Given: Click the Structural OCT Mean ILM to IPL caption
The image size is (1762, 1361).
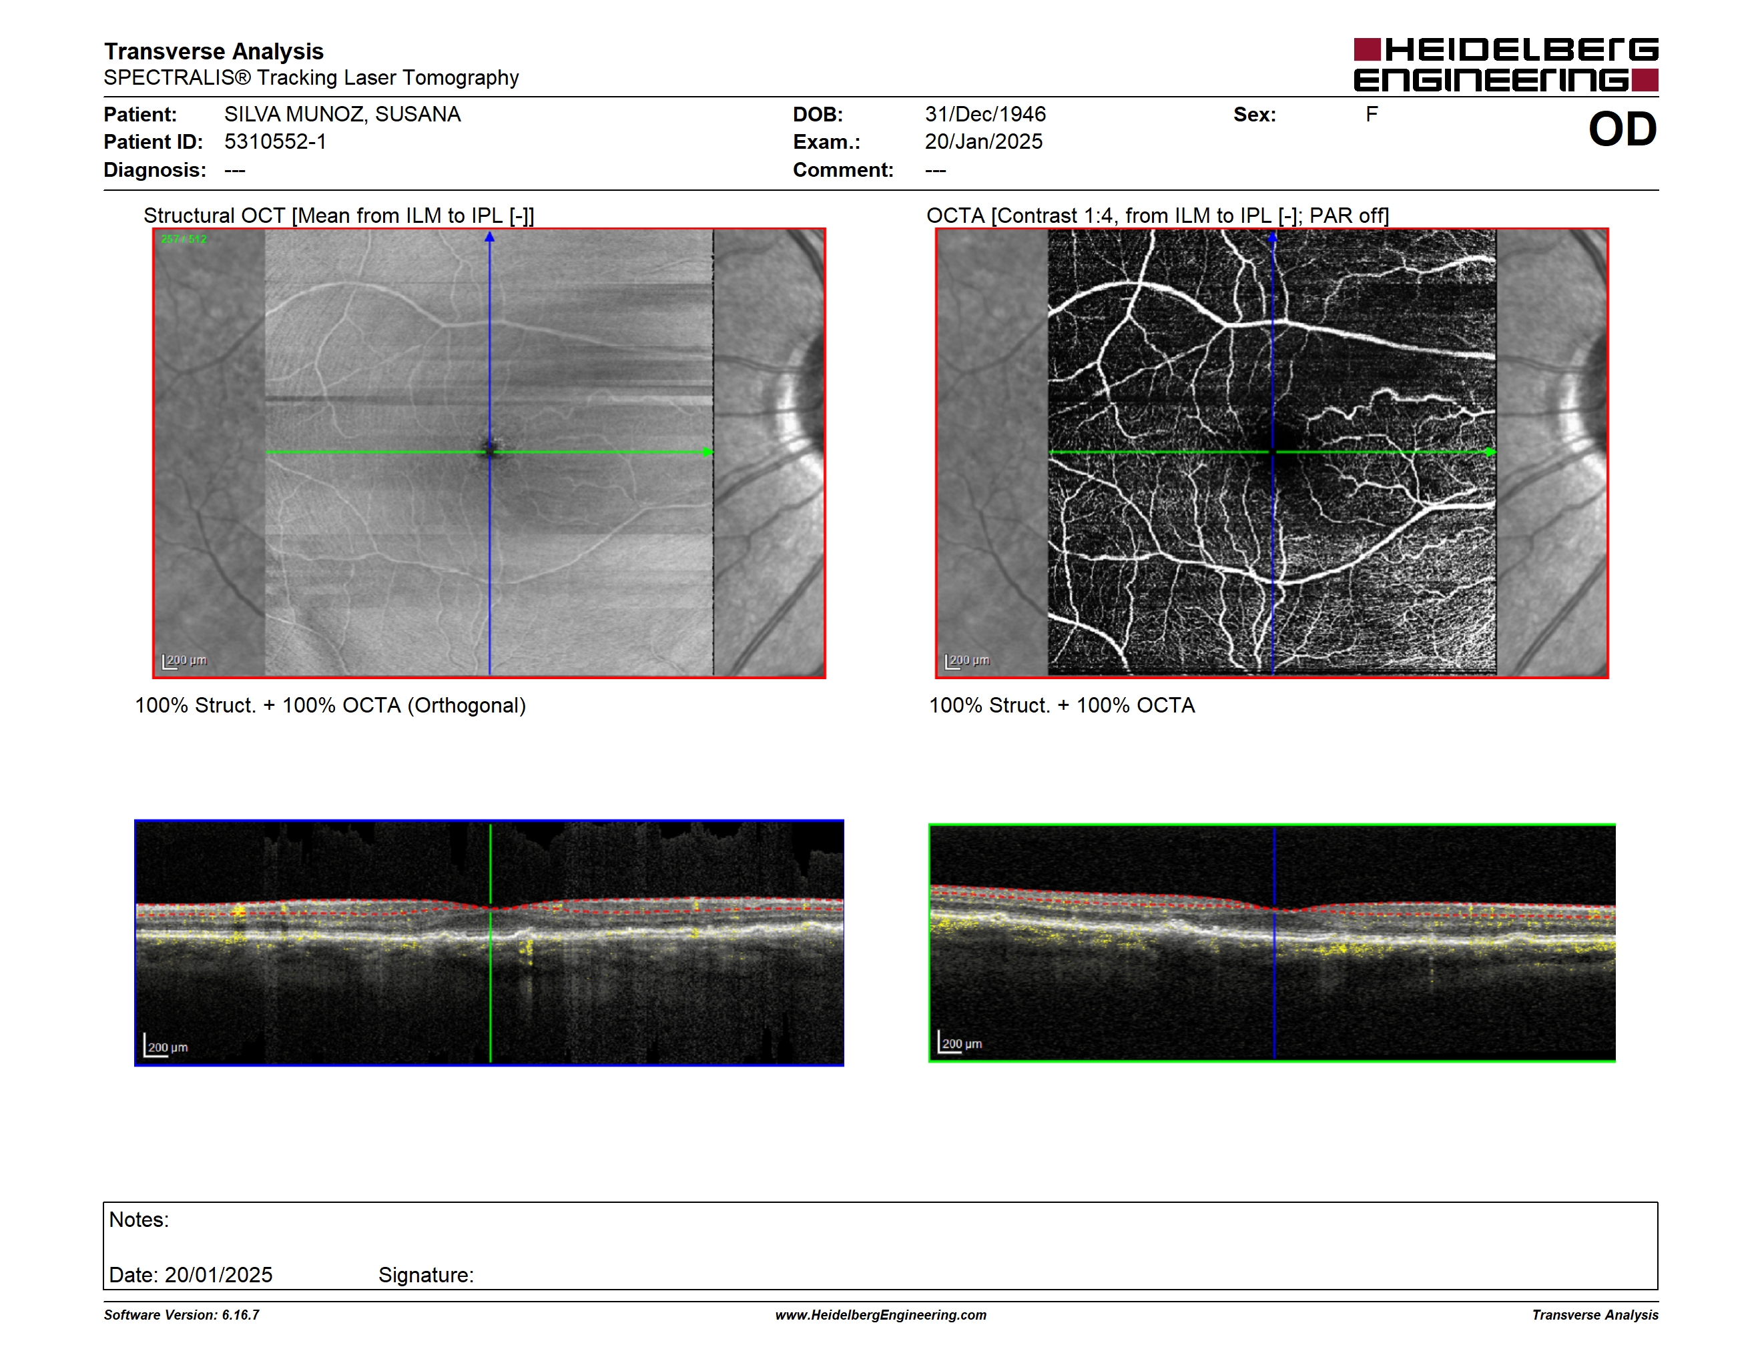Looking at the screenshot, I should (x=339, y=215).
